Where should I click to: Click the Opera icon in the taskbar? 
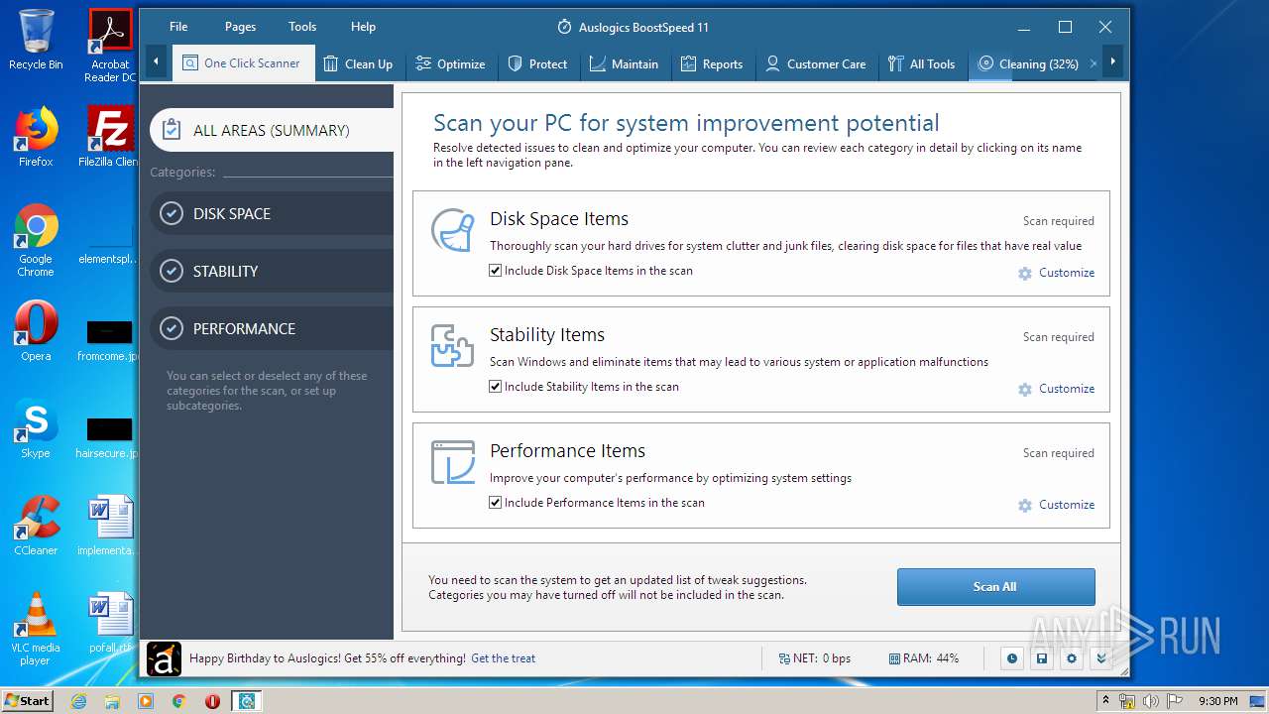[x=212, y=701]
